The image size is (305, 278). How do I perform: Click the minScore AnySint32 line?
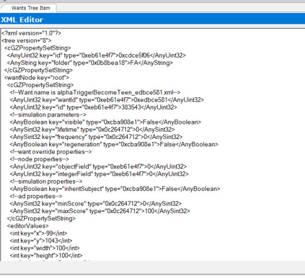(95, 203)
